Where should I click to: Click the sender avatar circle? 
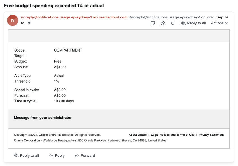coord(13,20)
